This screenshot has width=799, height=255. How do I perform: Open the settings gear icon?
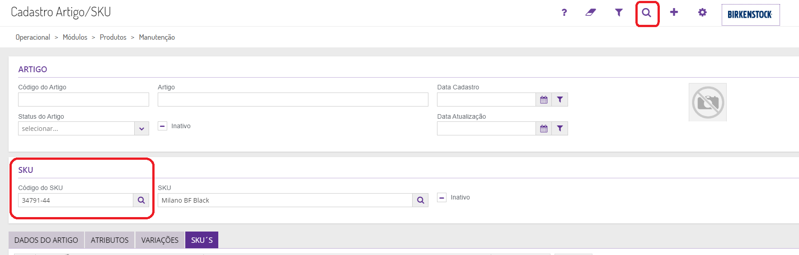click(x=702, y=13)
